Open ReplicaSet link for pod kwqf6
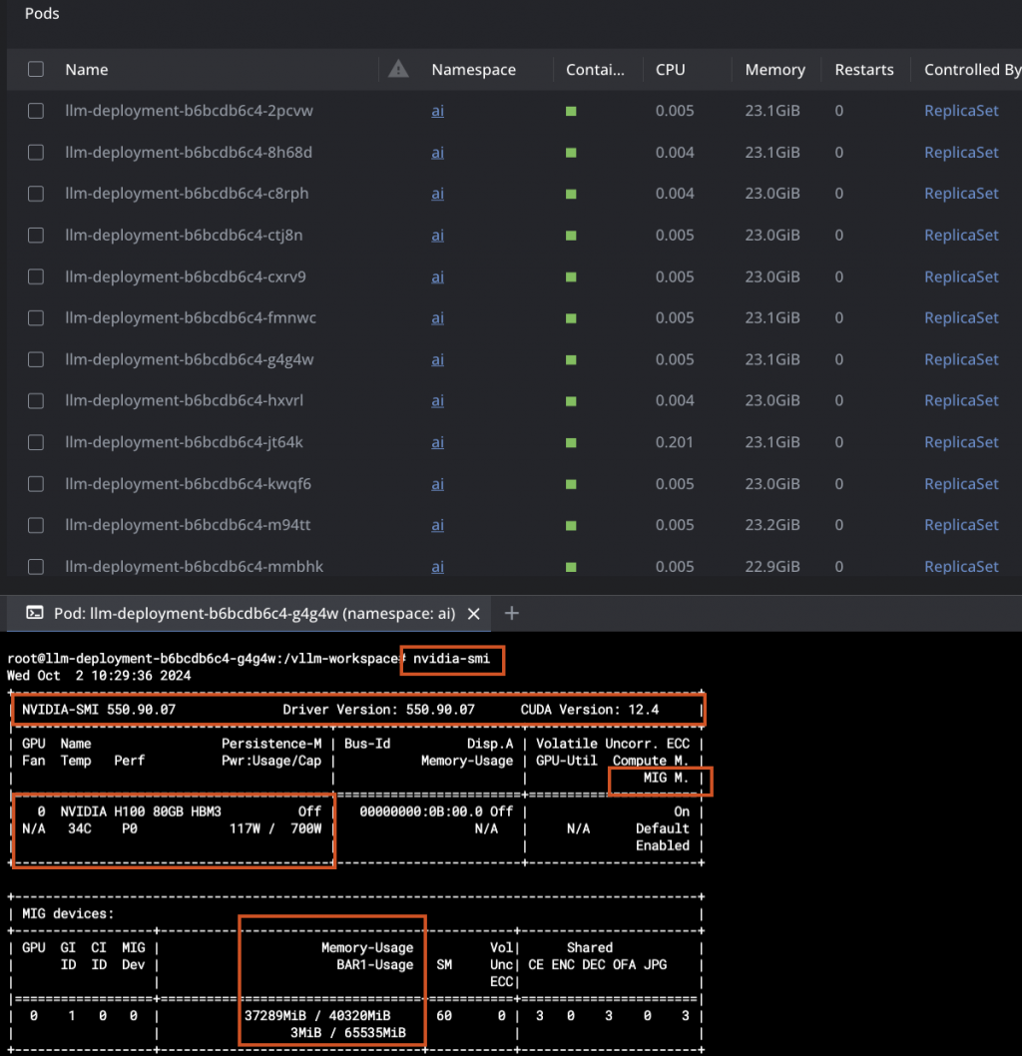This screenshot has height=1056, width=1022. coord(961,484)
